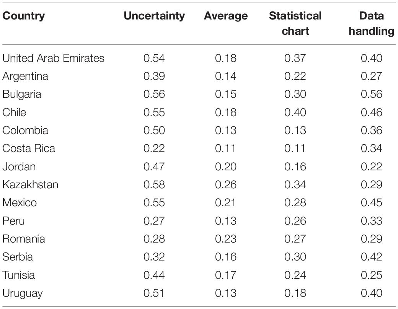Image resolution: width=398 pixels, height=309 pixels.
Task: Click Argentina's Uncertainty value 0.39
Action: (x=154, y=76)
